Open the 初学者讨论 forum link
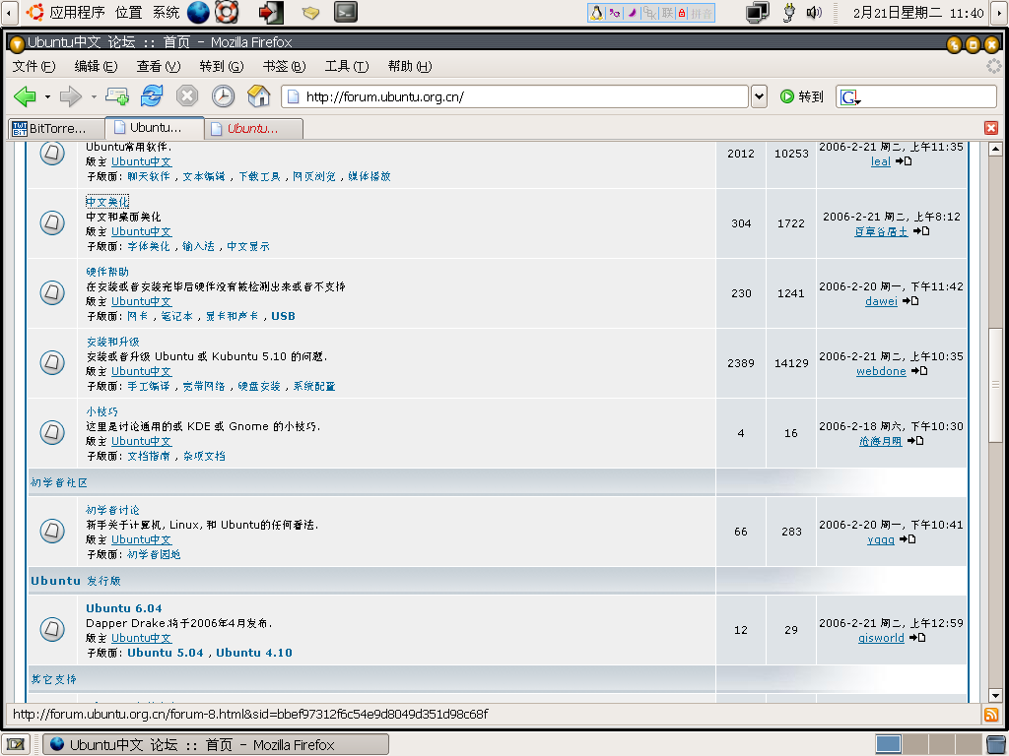1009x756 pixels. (112, 510)
